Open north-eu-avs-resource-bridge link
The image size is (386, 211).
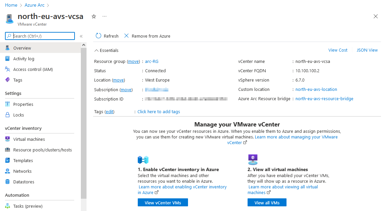324,99
